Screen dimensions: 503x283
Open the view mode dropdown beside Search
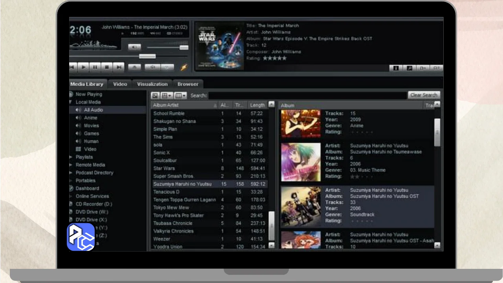click(167, 96)
